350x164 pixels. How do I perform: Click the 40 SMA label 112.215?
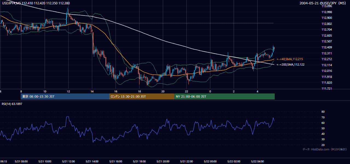290,59
